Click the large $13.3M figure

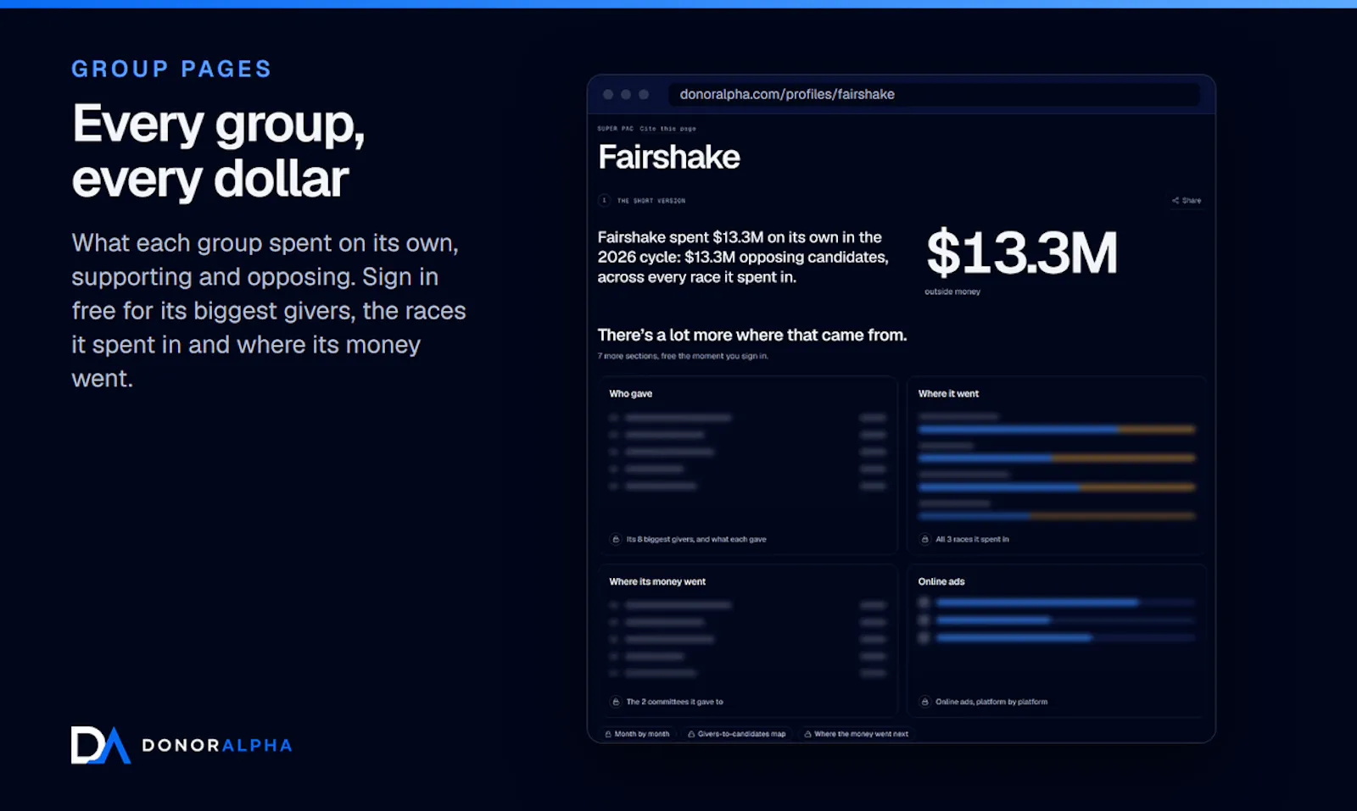coord(1022,253)
